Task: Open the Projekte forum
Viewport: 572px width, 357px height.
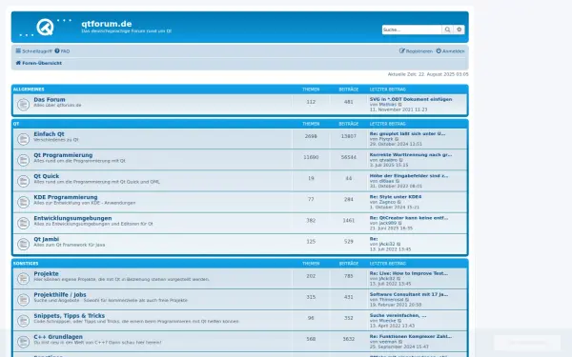Action: point(47,273)
